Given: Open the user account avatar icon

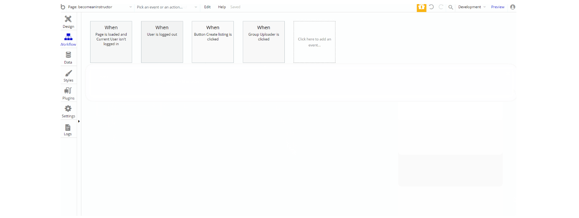Looking at the screenshot, I should [513, 7].
